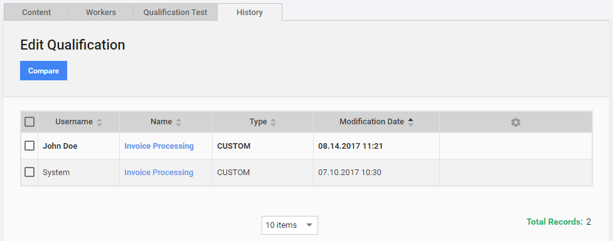This screenshot has height=241, width=613.
Task: Switch to the Workers tab
Action: tap(101, 12)
